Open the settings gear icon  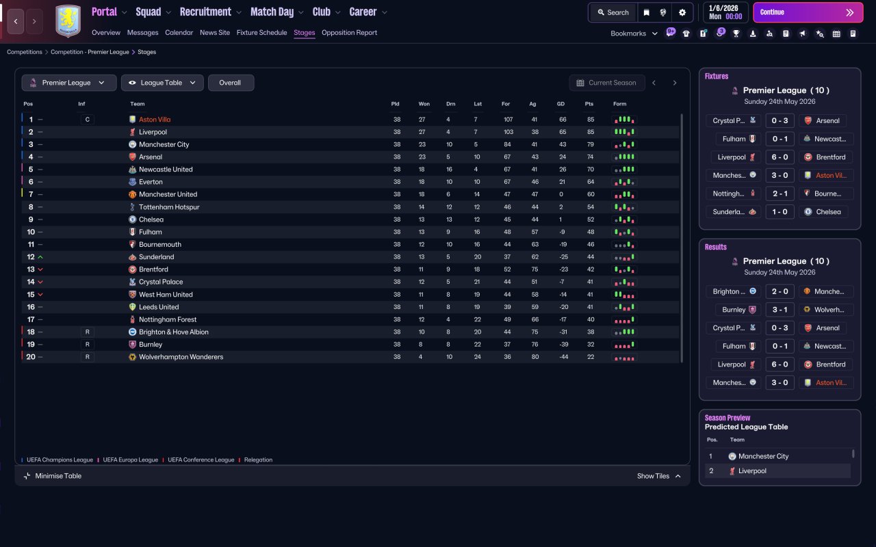point(682,12)
